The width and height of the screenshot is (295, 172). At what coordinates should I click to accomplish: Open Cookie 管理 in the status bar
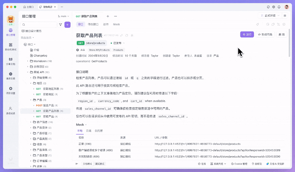coord(239,164)
